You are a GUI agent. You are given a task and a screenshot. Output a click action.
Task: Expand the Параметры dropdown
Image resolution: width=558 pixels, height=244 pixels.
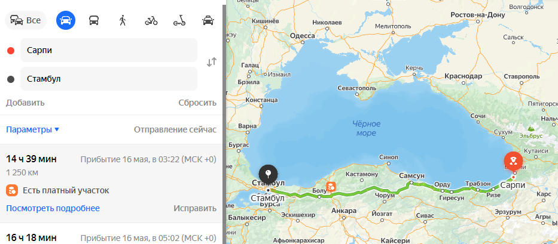point(33,129)
